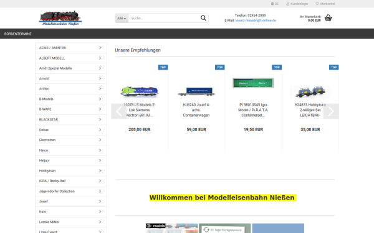
Task: Click the blue Jouef container wagon thumbnail
Action: point(196,91)
